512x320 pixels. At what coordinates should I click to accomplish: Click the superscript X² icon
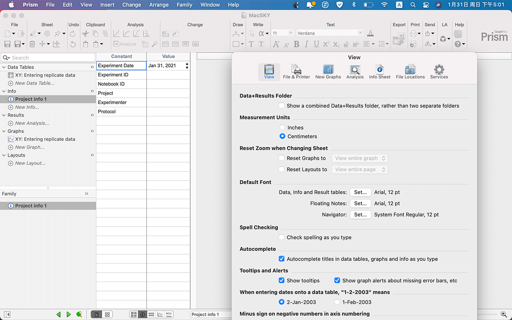point(326,44)
